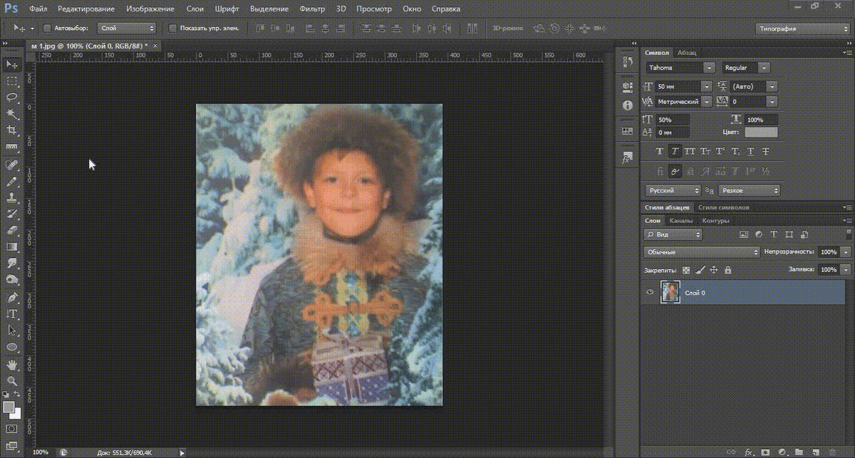Viewport: 855px width, 458px height.
Task: Select the Lasso tool
Action: click(12, 97)
